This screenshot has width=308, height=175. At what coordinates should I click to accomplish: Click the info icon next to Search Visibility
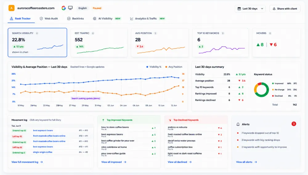37,33
